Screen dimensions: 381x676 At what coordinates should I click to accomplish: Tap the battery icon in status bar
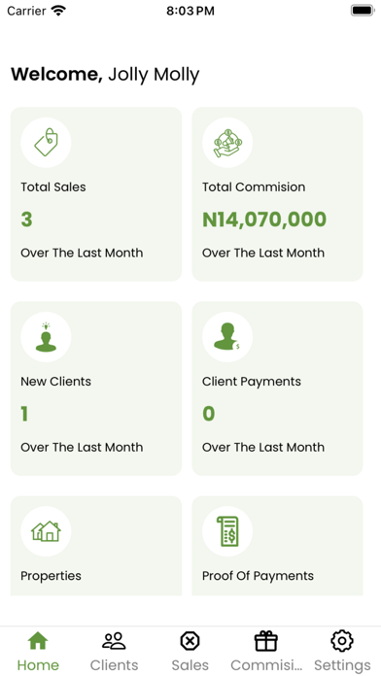point(362,11)
